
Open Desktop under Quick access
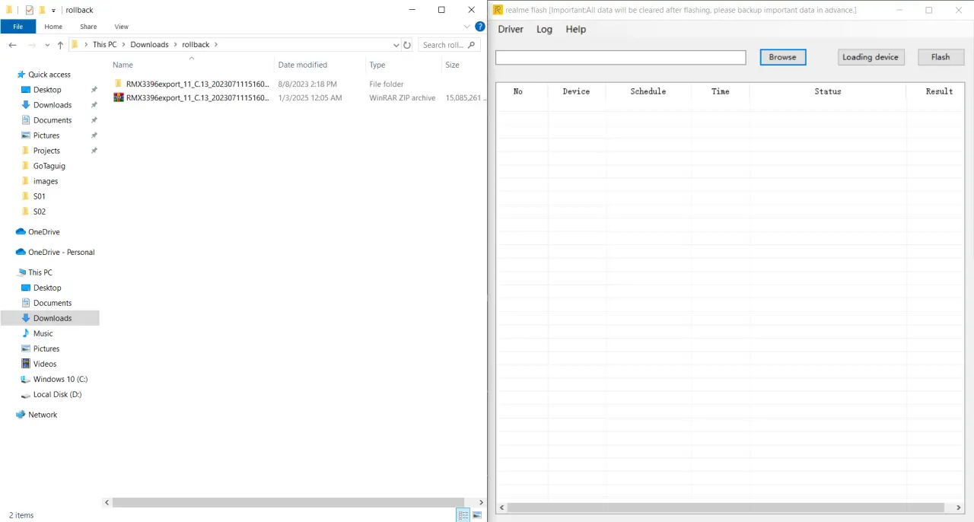pos(47,90)
